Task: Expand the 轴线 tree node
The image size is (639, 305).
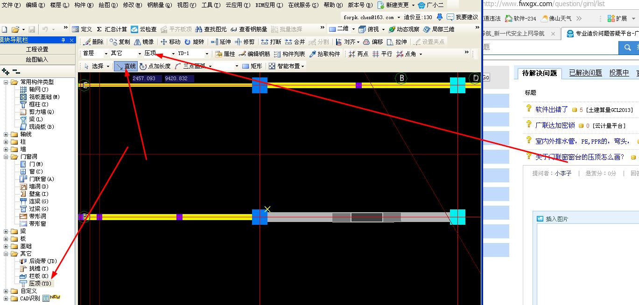Action: coord(6,134)
